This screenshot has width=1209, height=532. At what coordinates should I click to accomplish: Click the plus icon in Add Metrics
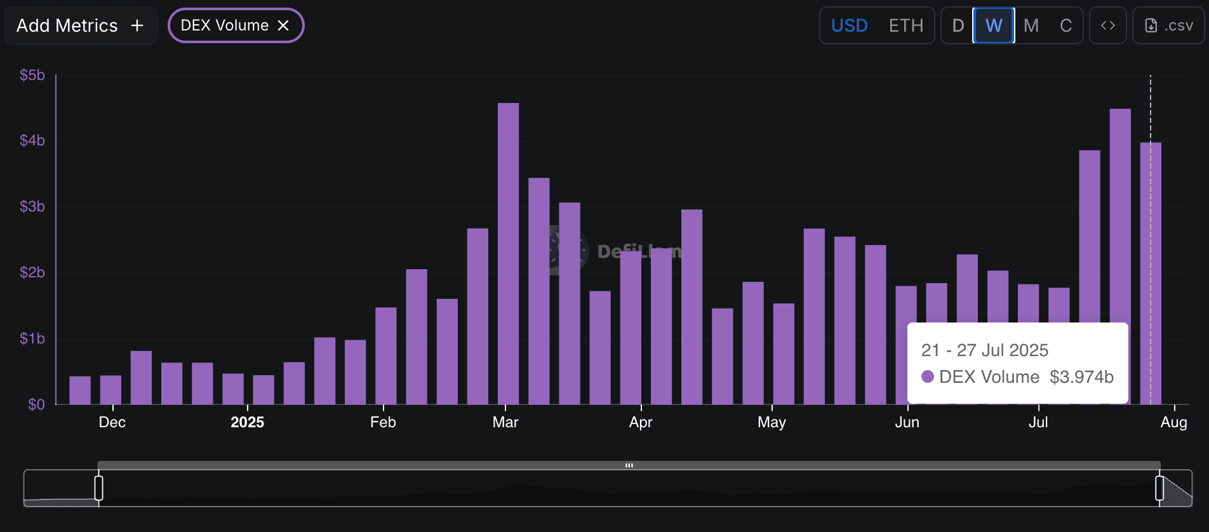(137, 25)
